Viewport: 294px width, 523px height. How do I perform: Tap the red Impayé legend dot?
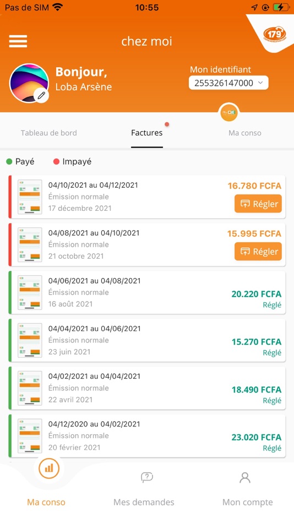[56, 162]
